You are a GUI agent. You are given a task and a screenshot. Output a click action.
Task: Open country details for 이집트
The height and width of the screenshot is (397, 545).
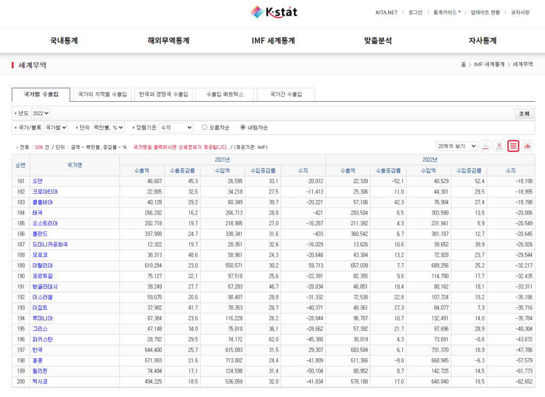(40, 308)
